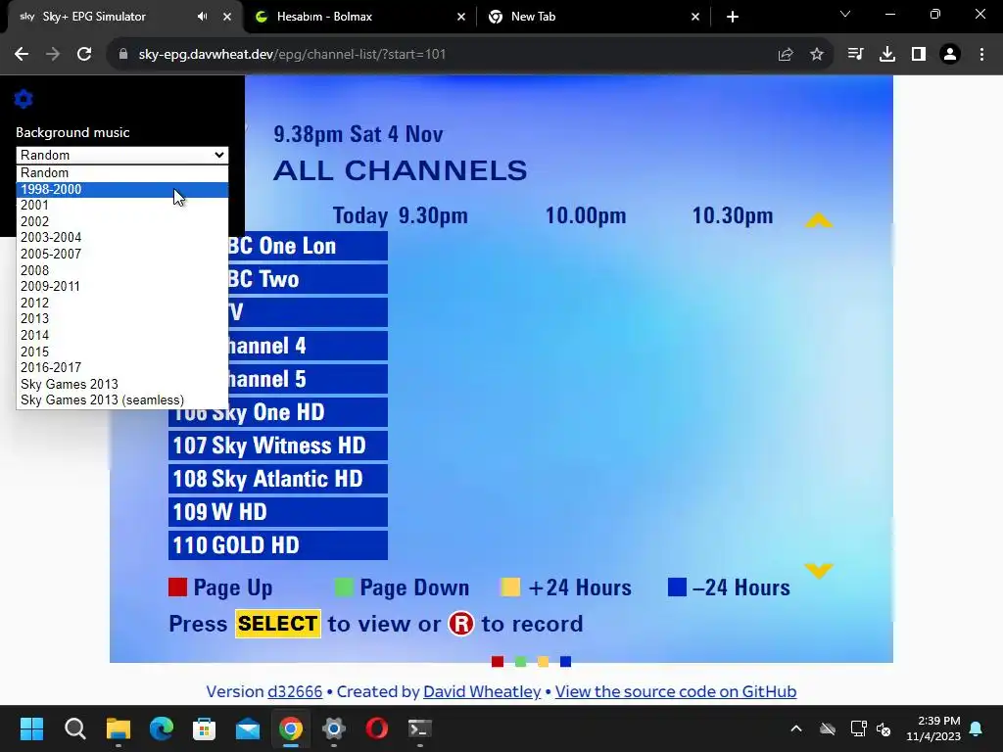The image size is (1003, 752).
Task: Click the address bar URL
Action: click(292, 55)
